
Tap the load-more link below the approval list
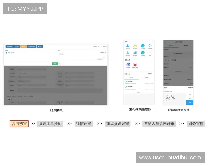(139, 92)
